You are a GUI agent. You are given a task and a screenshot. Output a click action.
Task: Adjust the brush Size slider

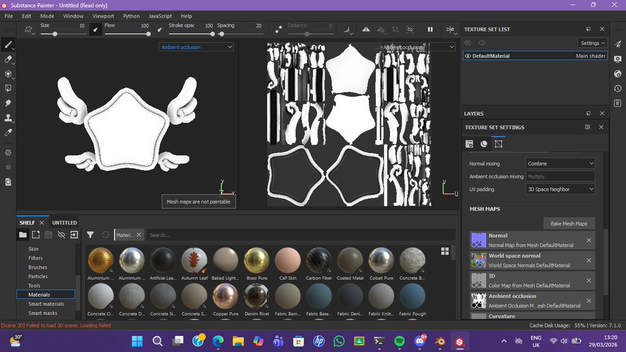click(63, 34)
